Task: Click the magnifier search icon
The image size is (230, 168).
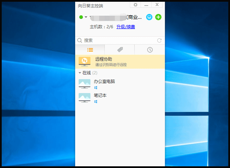Action: tap(80, 41)
